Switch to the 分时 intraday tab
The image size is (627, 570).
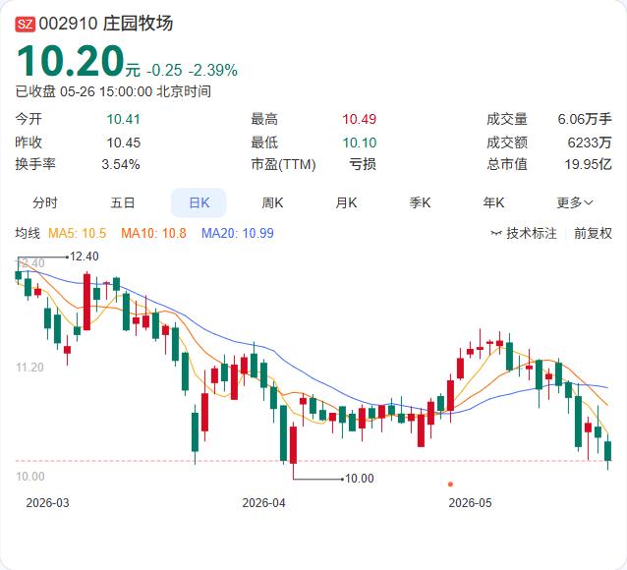coord(45,202)
